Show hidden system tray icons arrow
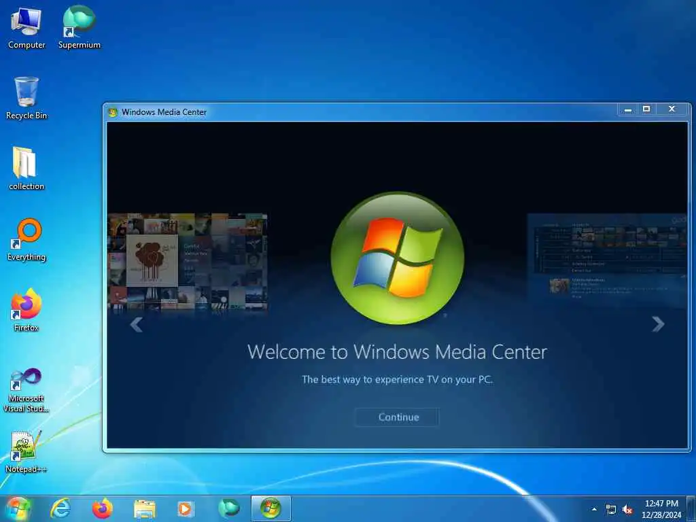The height and width of the screenshot is (522, 696). coord(594,509)
